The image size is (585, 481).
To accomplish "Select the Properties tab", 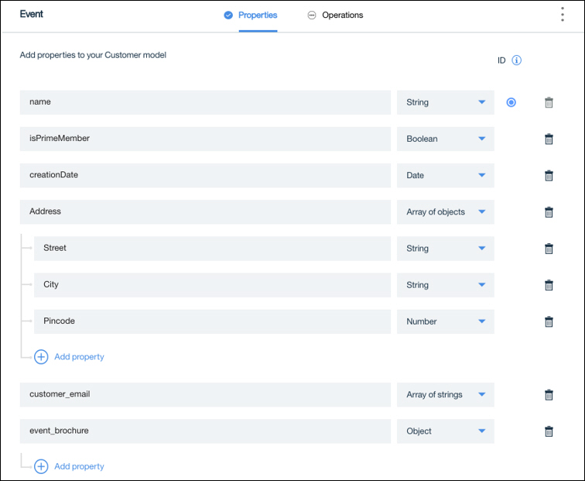I will tap(251, 15).
